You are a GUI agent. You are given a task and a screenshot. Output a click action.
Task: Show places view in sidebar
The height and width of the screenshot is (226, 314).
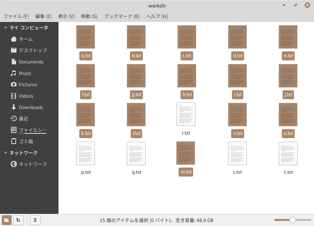pyautogui.click(x=7, y=220)
